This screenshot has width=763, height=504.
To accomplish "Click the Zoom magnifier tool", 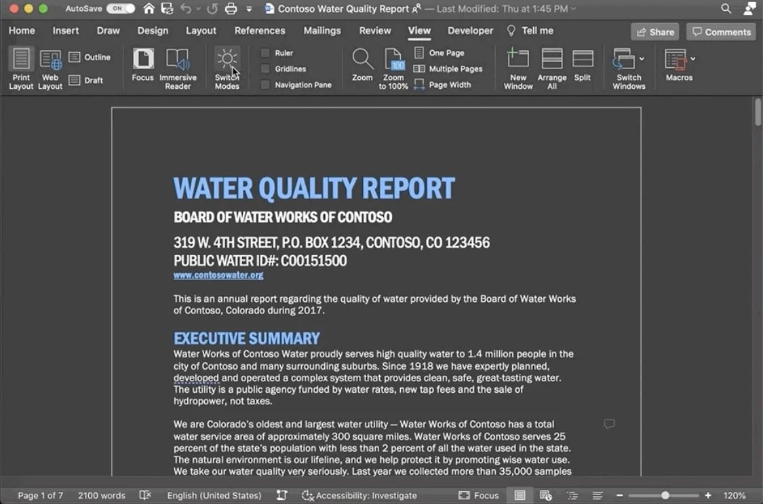I will click(363, 59).
